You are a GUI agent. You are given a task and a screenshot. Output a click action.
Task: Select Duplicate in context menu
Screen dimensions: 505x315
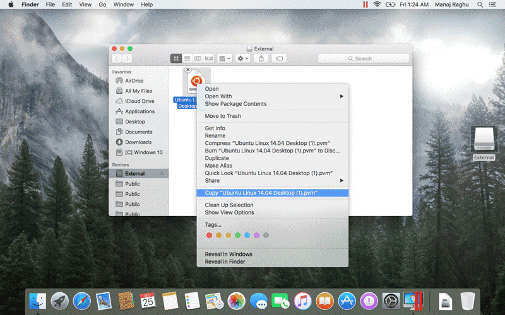(273, 158)
